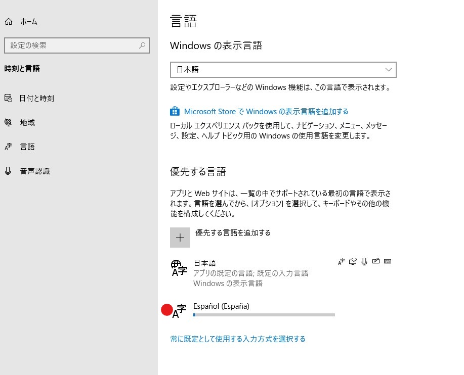Image resolution: width=464 pixels, height=375 pixels.
Task: Click the display language feature icon for 日本語
Action: click(x=341, y=261)
